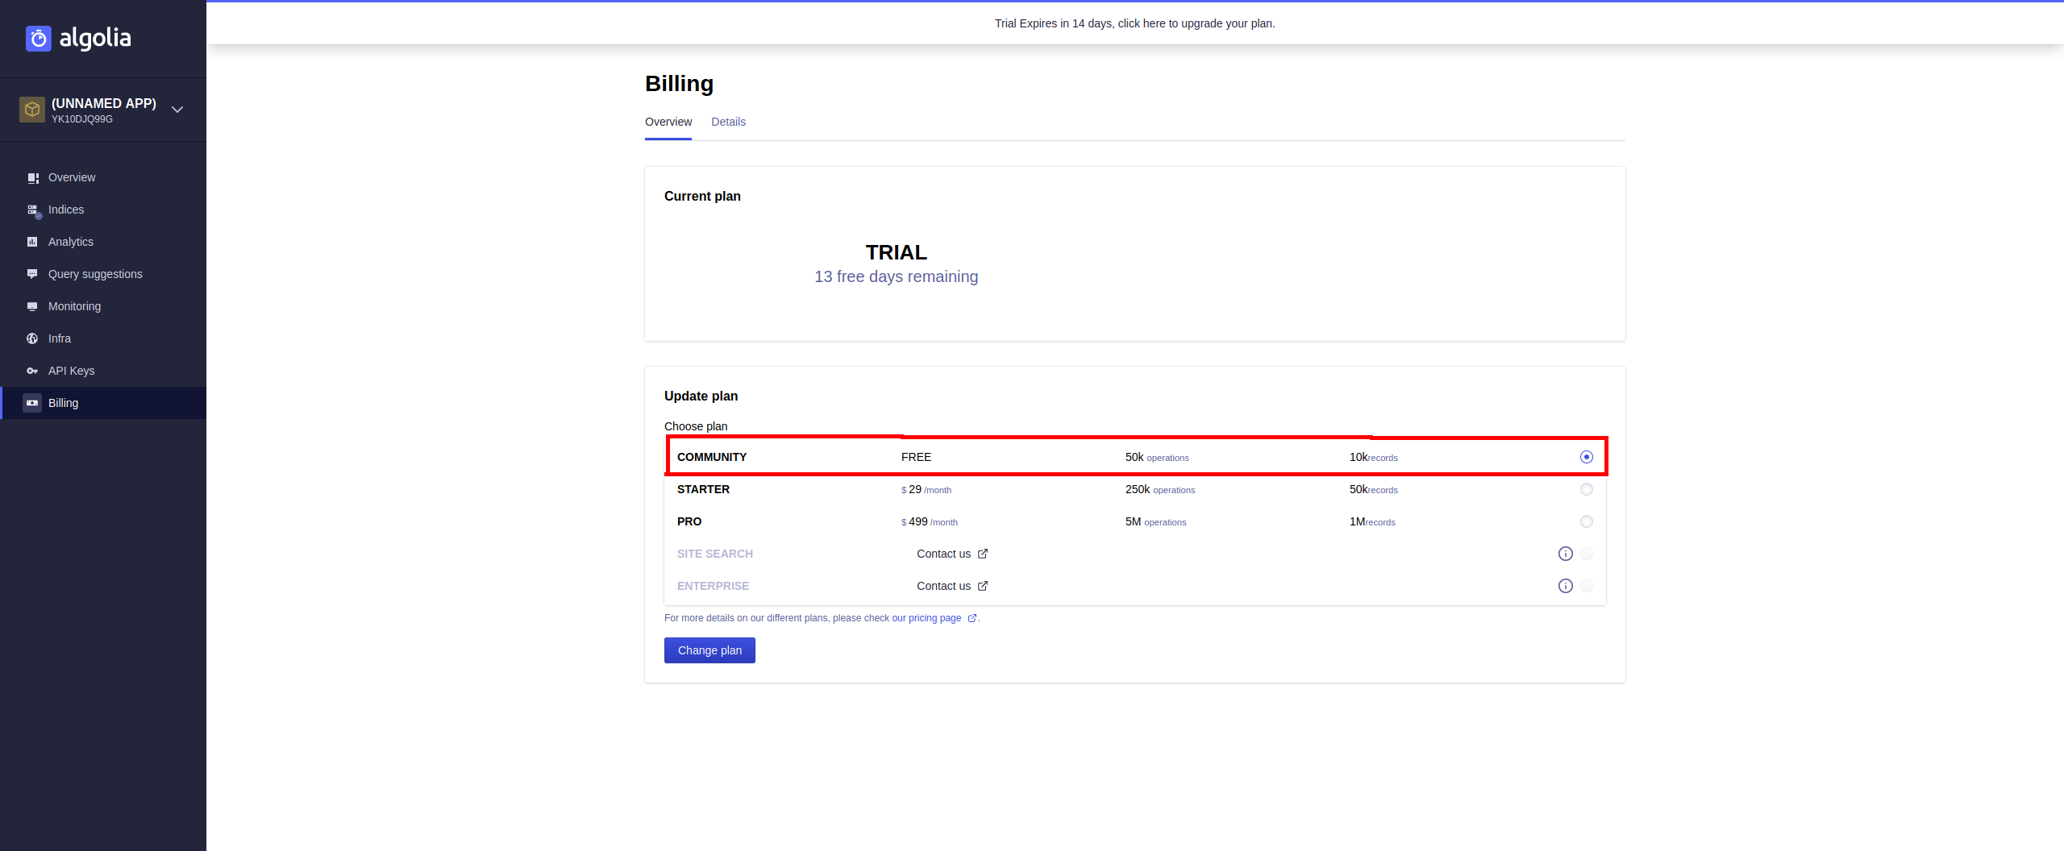Expand the application switcher chevron
This screenshot has width=2064, height=851.
click(x=177, y=110)
